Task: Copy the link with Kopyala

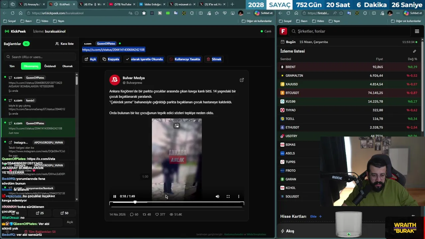Action: click(111, 59)
